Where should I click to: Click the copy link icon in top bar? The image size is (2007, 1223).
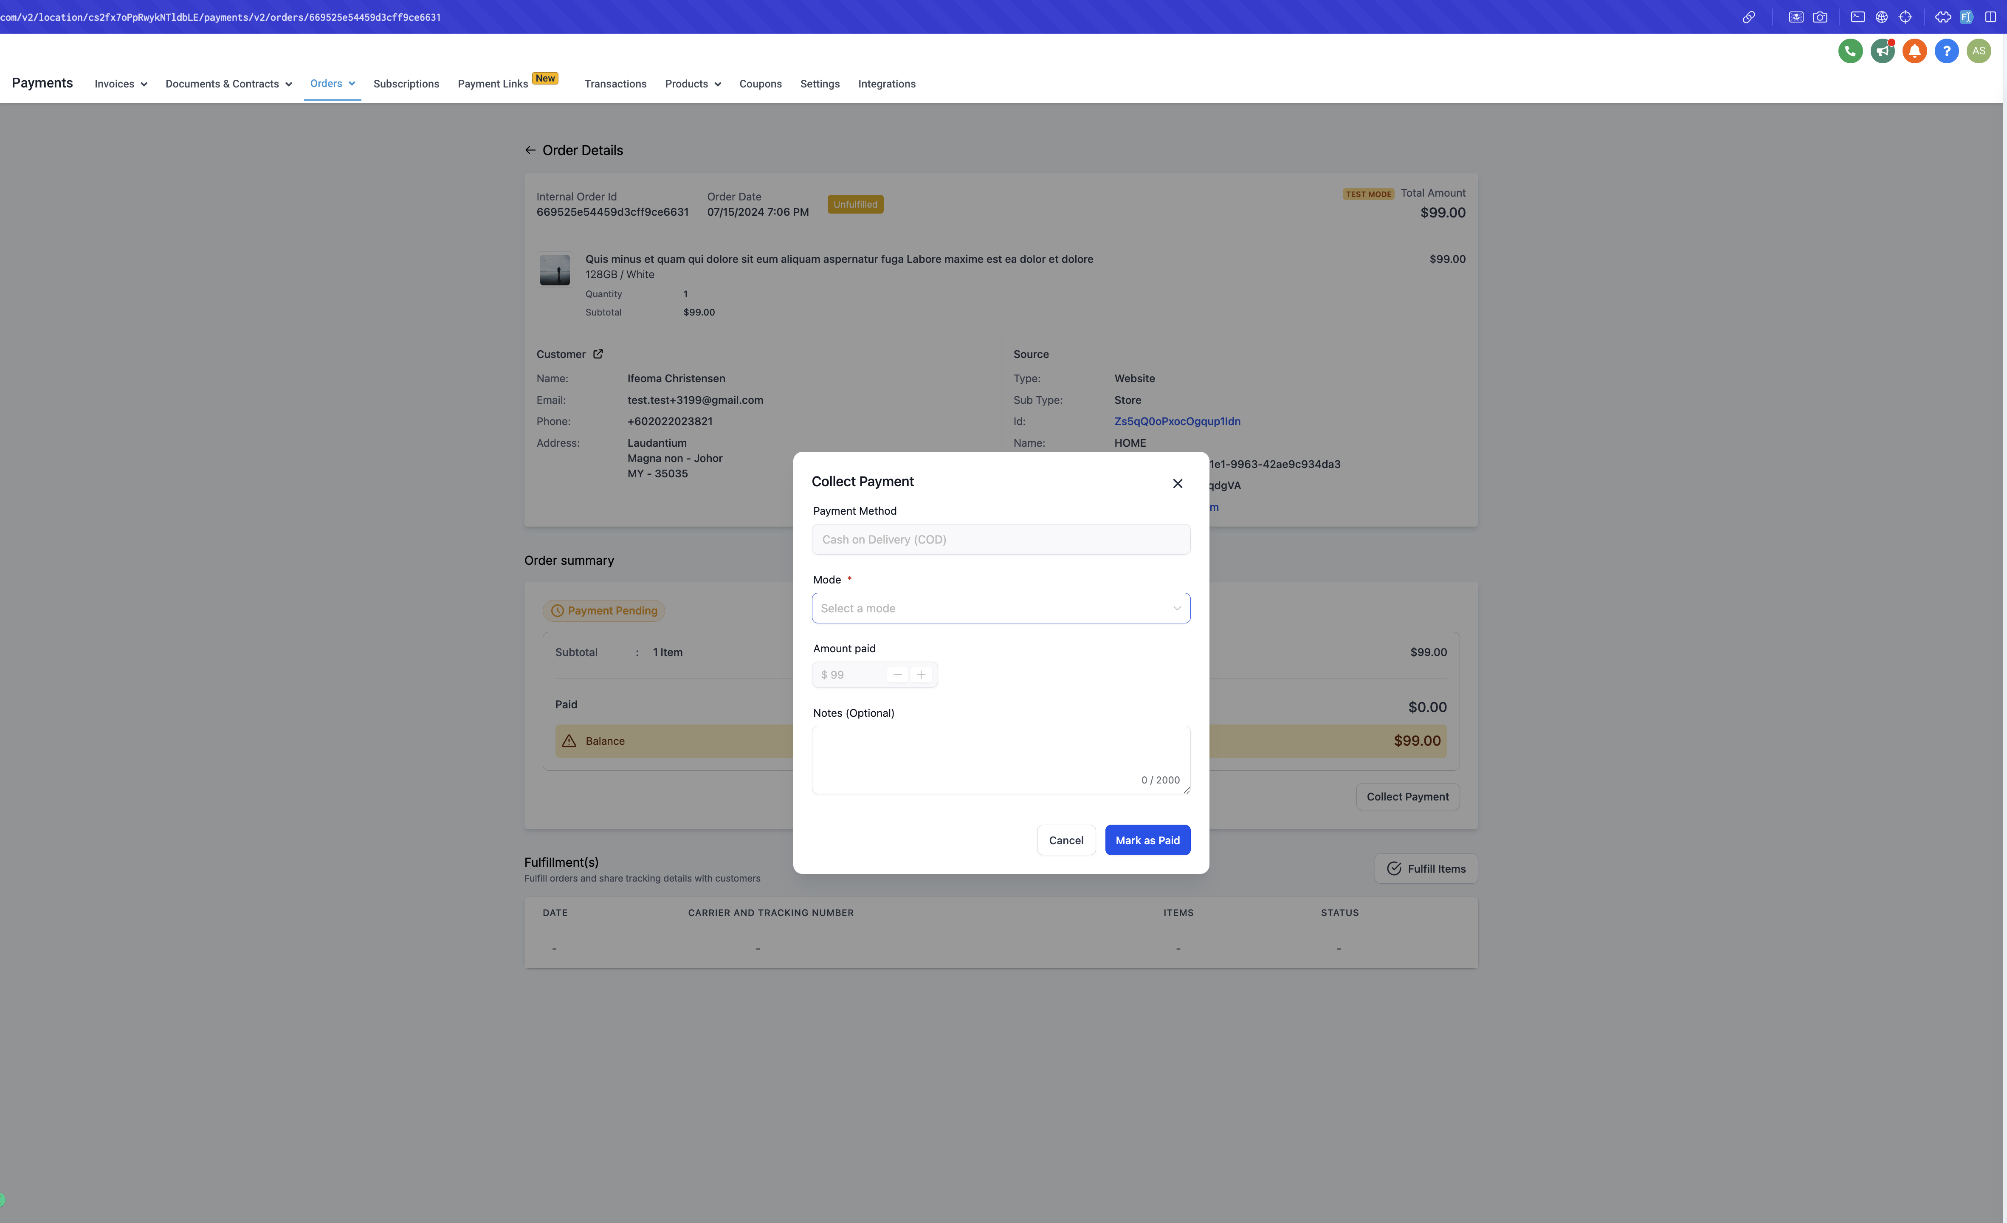click(x=1748, y=17)
